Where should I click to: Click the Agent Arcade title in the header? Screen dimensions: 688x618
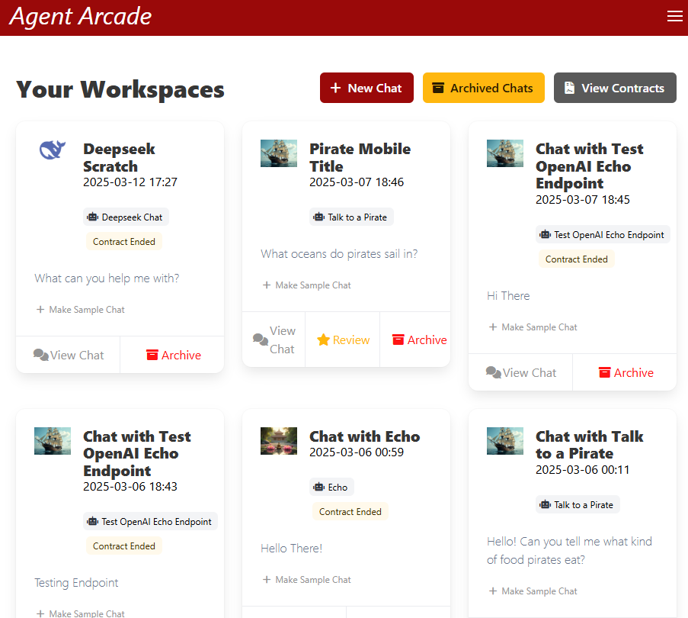80,16
